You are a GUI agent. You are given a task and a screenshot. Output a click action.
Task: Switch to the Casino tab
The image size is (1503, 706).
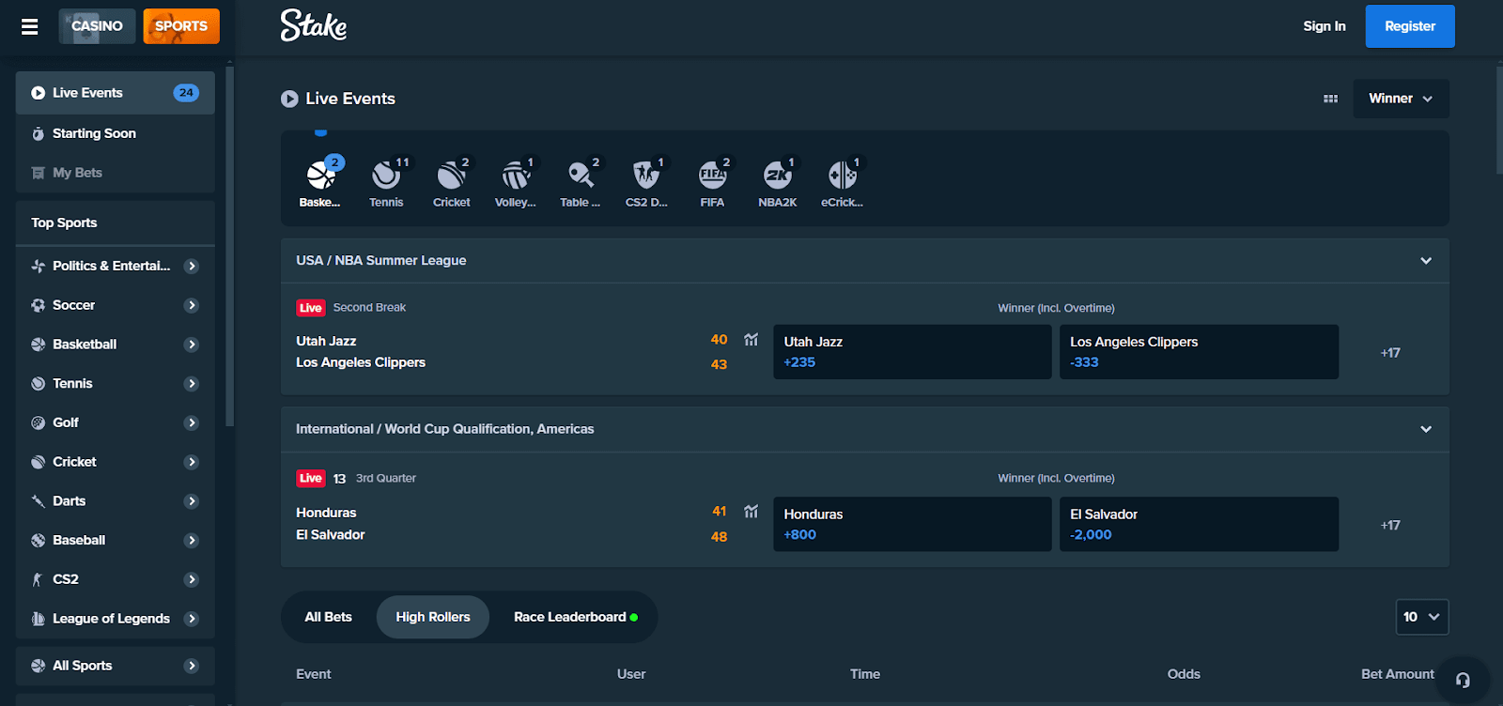click(98, 26)
